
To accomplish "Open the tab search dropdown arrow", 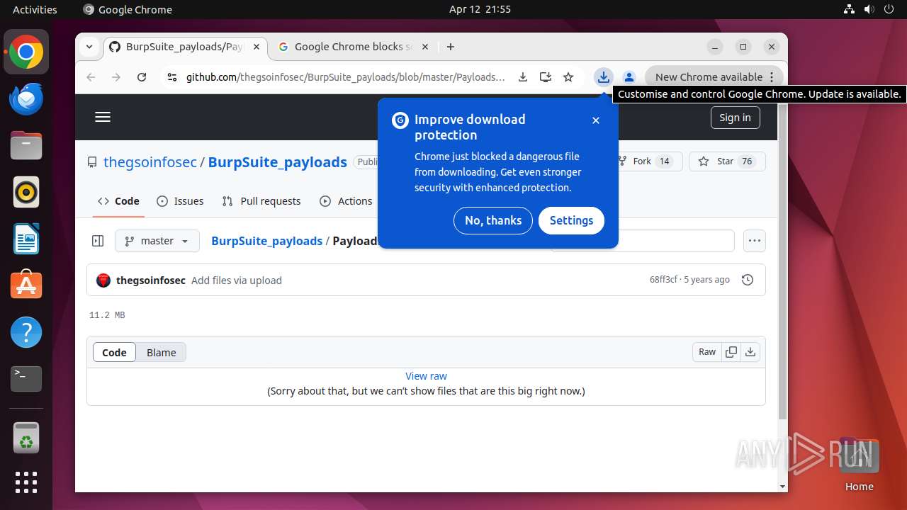I will [x=89, y=47].
